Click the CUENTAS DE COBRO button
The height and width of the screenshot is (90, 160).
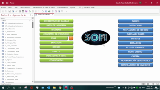pos(135,34)
